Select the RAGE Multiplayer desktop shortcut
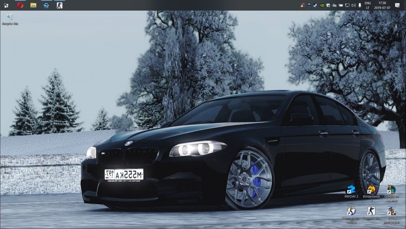 (x=391, y=214)
